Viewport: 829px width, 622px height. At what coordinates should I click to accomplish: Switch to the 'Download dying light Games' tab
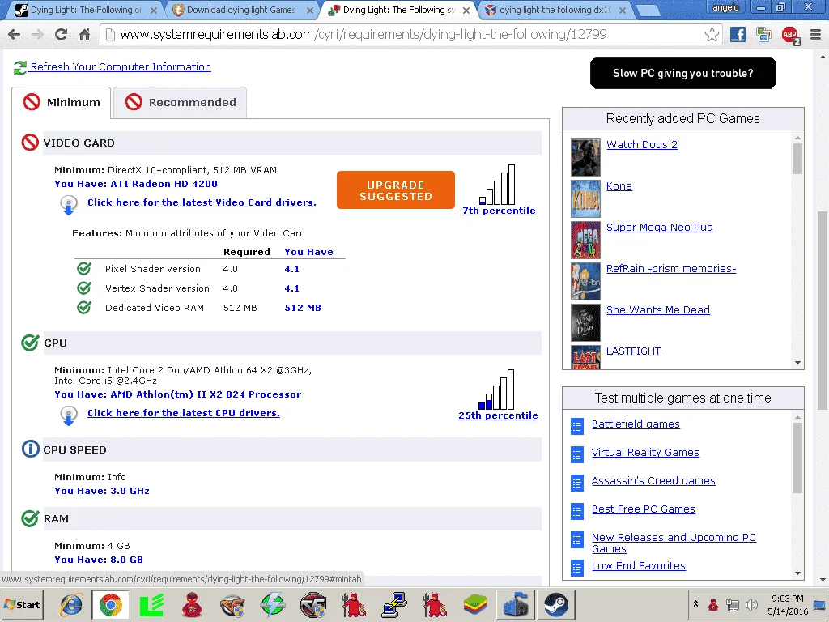[x=240, y=10]
